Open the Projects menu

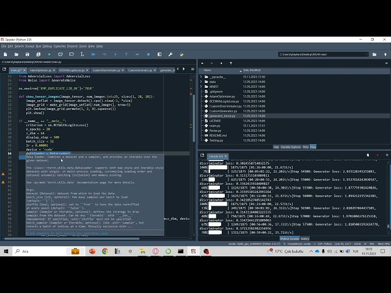[72, 46]
